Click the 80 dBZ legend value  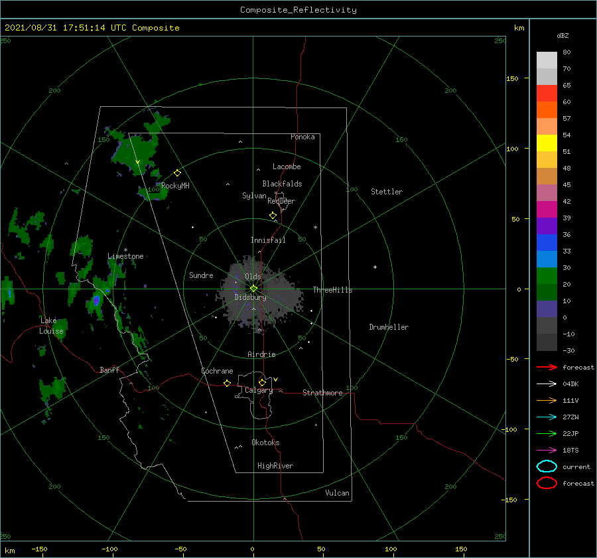pyautogui.click(x=566, y=52)
